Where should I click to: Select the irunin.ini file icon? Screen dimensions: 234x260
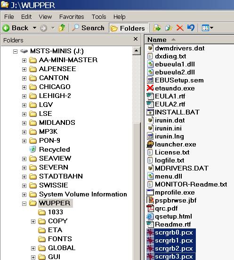tap(150, 128)
